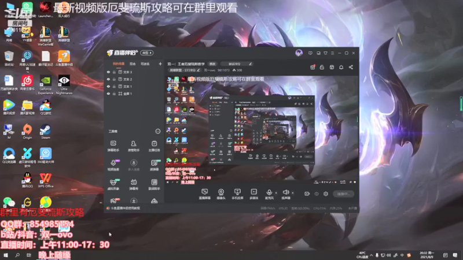Select the 文本 3 source row
This screenshot has width=463, height=260.
(x=134, y=72)
